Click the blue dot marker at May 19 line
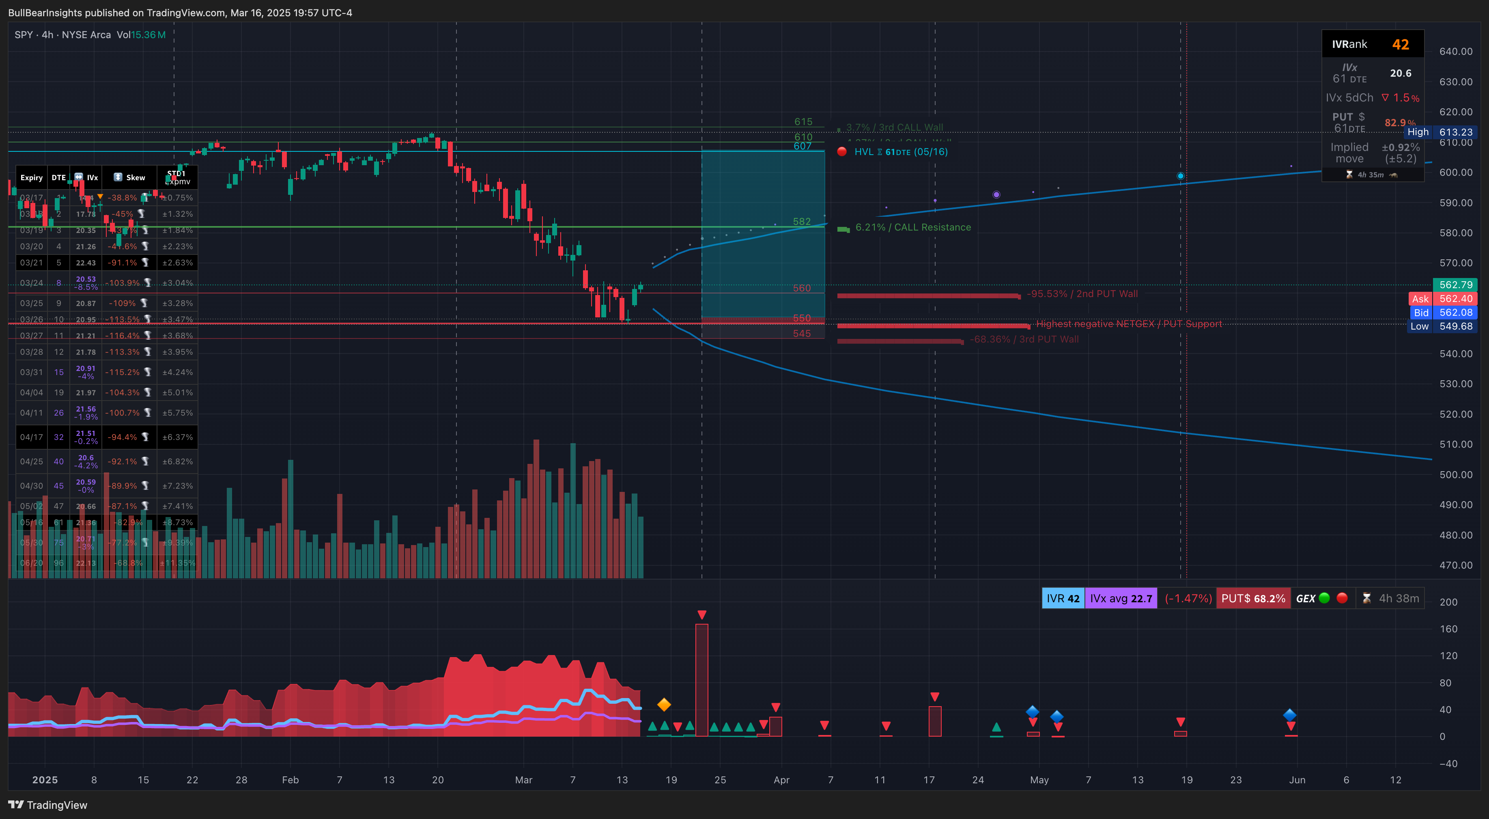The width and height of the screenshot is (1489, 819). [x=1180, y=176]
